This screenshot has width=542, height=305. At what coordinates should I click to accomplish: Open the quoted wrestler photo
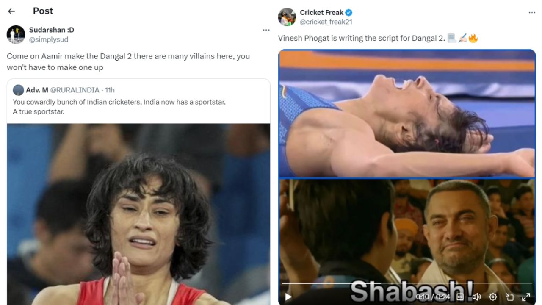(138, 214)
